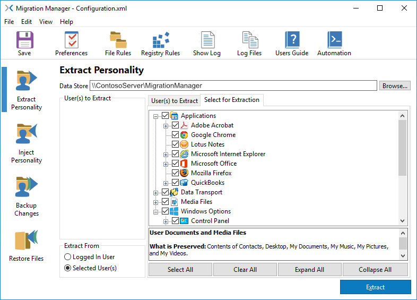Uncheck the Google Chrome checkbox
Image resolution: width=417 pixels, height=300 pixels.
point(176,135)
